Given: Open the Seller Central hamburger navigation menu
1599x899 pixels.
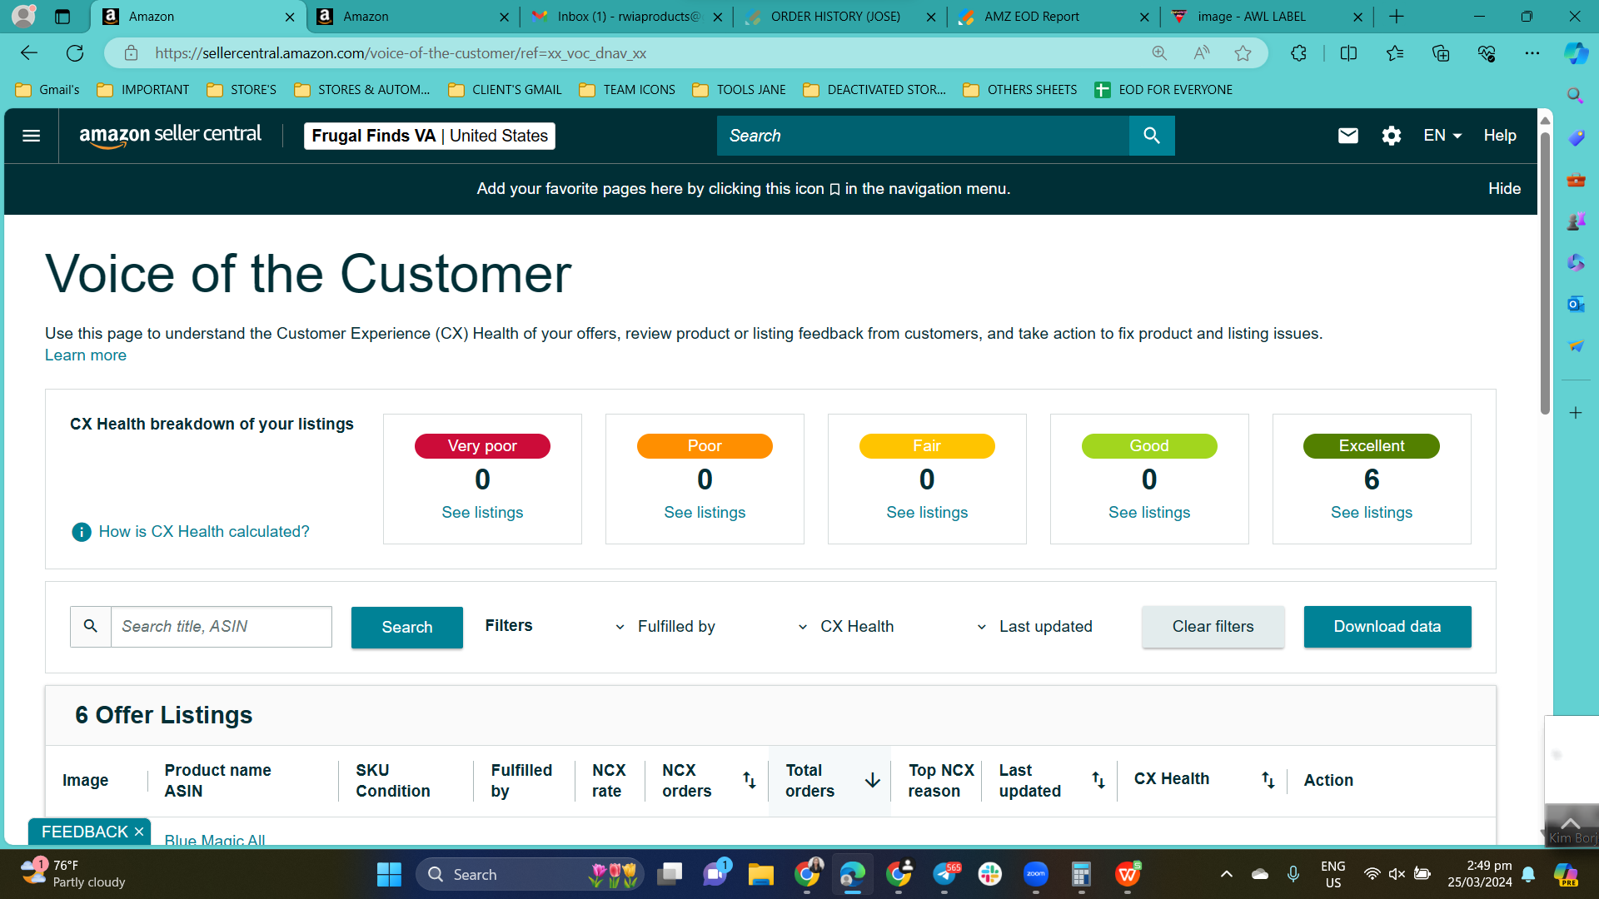Looking at the screenshot, I should [x=32, y=136].
